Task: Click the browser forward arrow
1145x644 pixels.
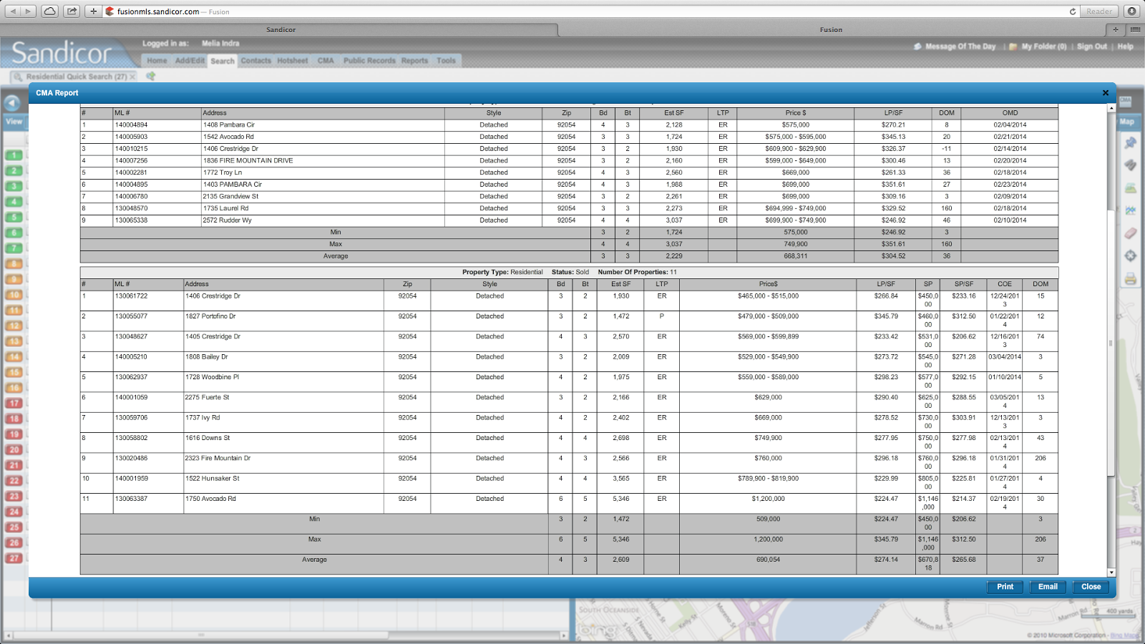Action: coord(29,11)
